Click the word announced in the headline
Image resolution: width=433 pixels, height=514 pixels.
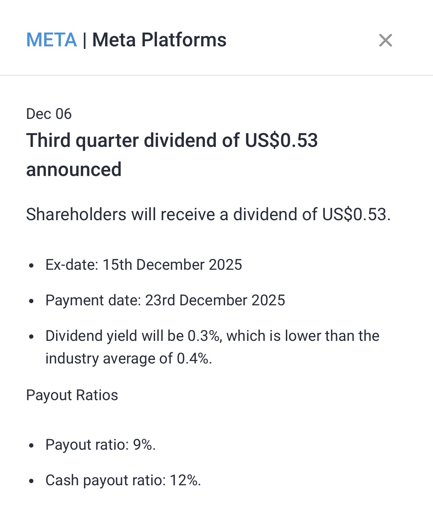coord(74,170)
